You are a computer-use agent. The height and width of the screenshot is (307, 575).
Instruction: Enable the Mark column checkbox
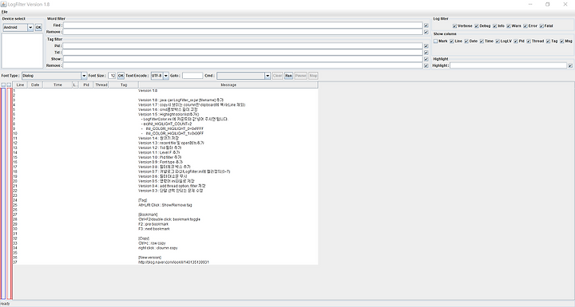(436, 41)
